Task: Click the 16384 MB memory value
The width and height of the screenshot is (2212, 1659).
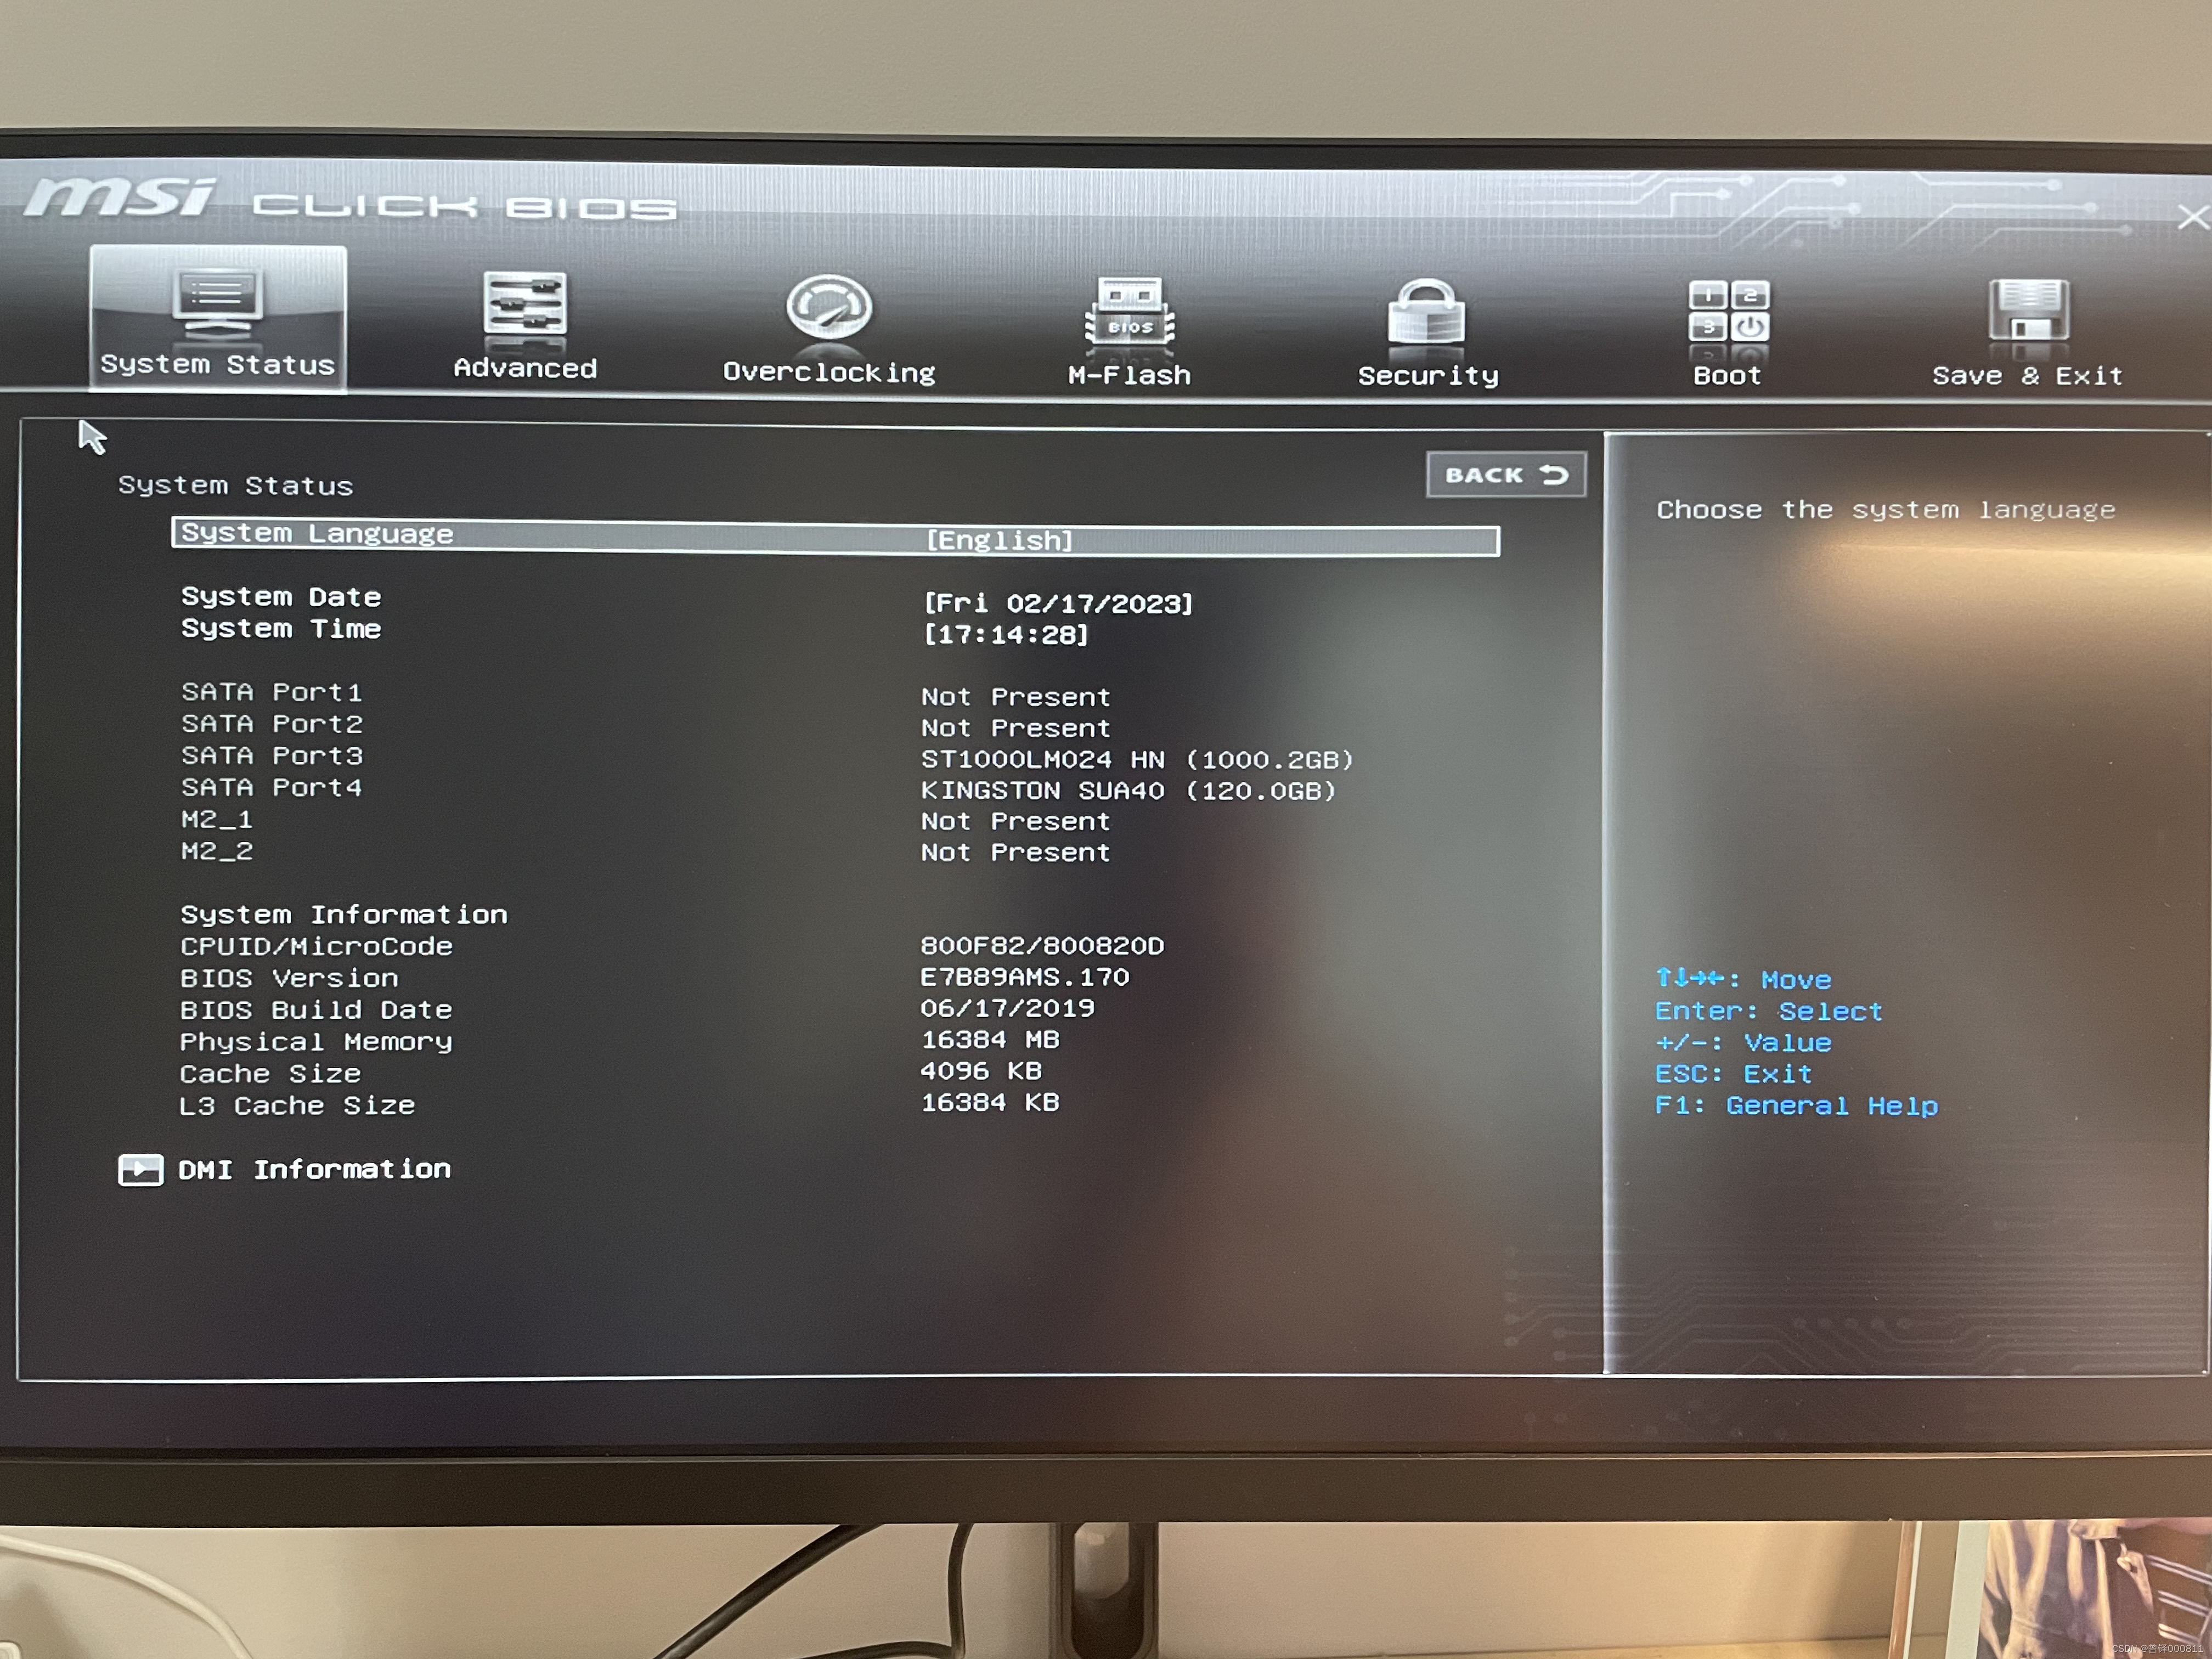Action: coord(990,1039)
